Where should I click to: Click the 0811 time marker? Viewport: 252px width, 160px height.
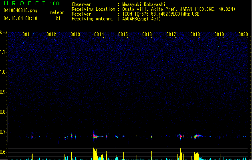[x=27, y=34]
